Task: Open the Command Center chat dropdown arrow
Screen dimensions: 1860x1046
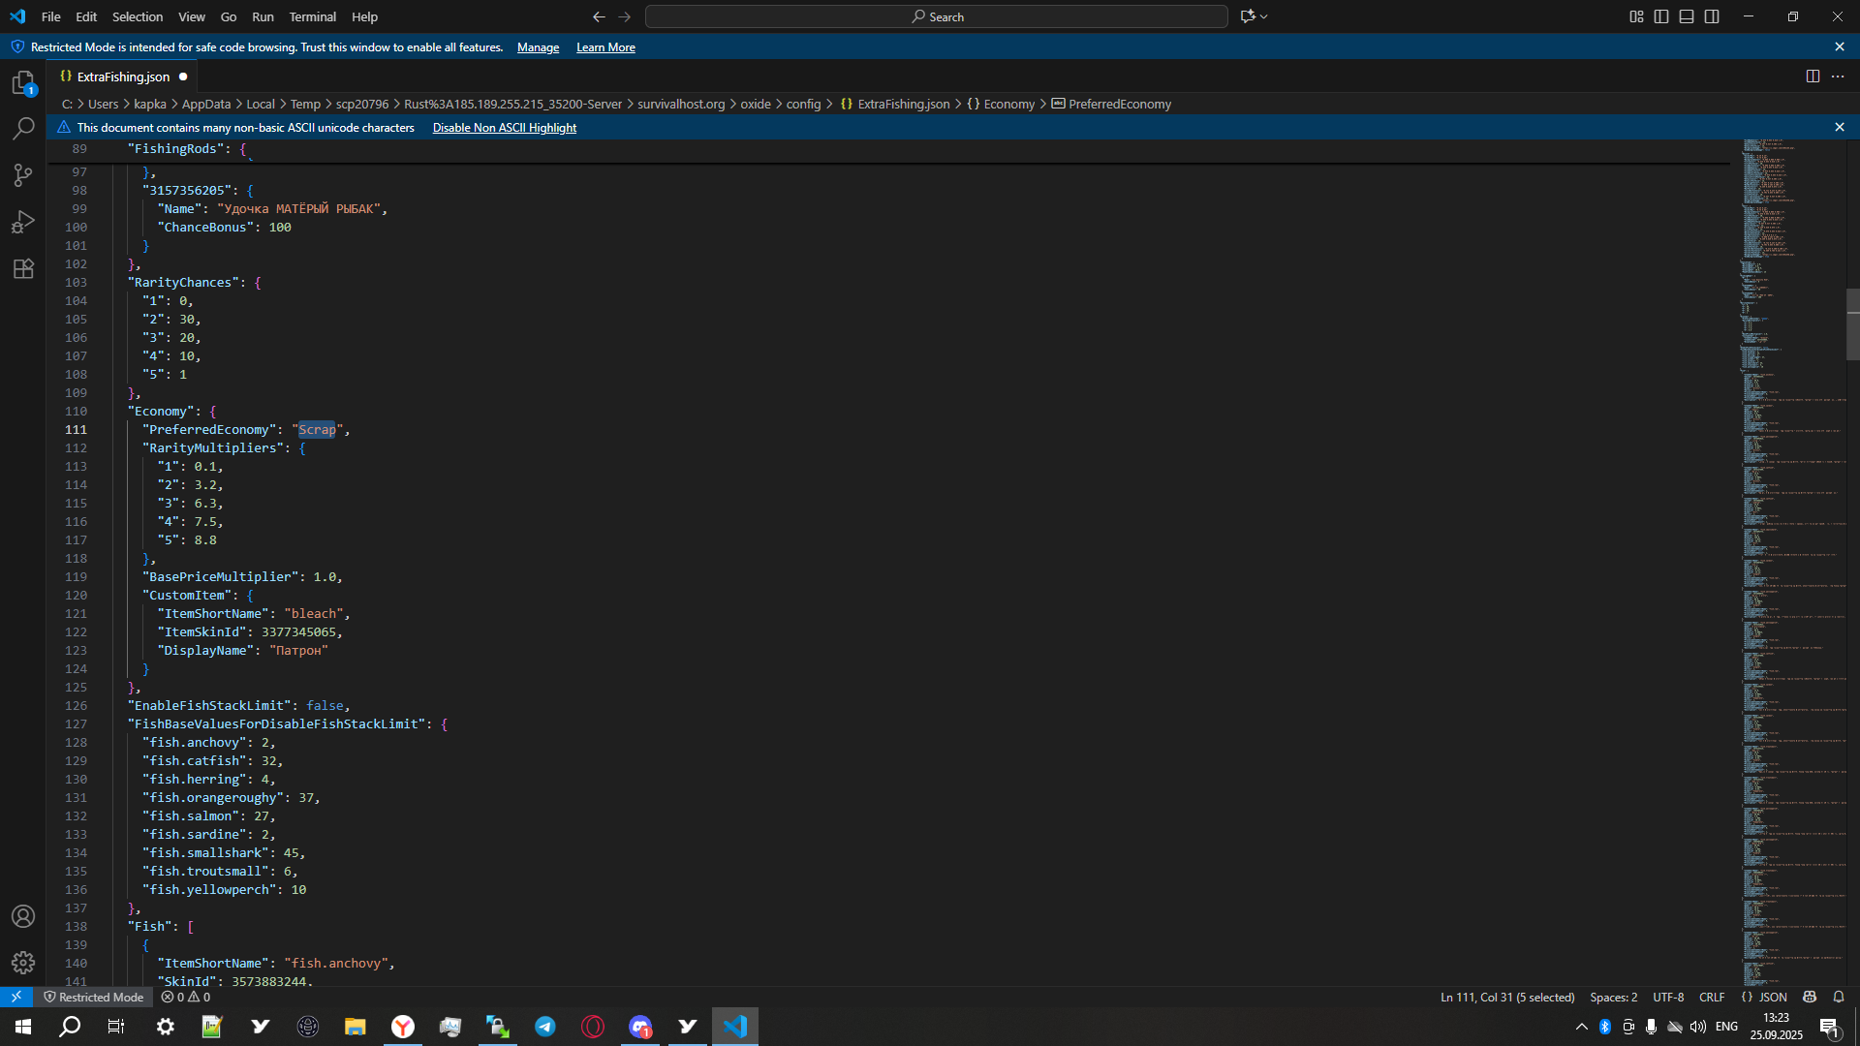Action: (x=1264, y=16)
